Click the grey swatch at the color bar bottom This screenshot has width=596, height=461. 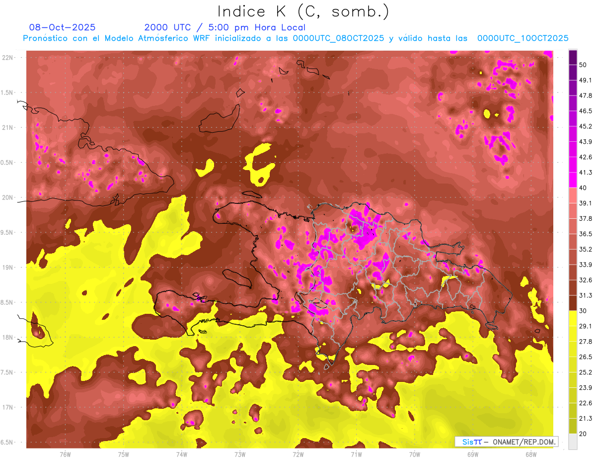point(573,442)
